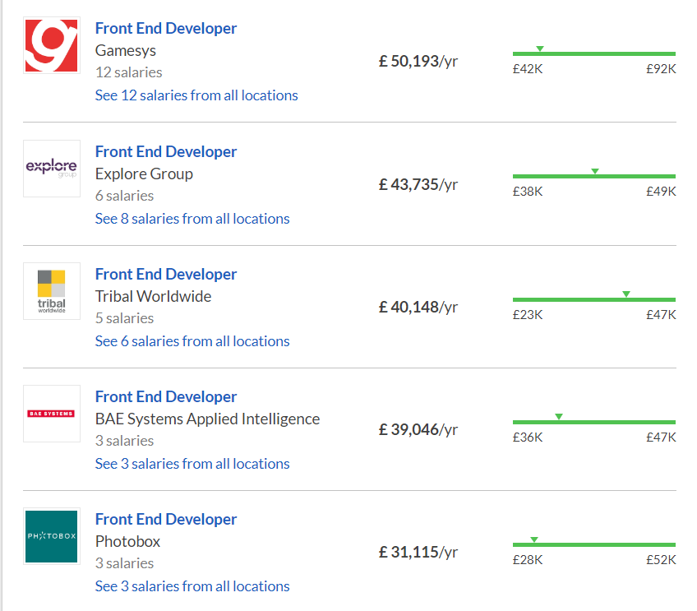The width and height of the screenshot is (697, 611).
Task: Click the £28K minimum salary label
Action: coord(528,560)
